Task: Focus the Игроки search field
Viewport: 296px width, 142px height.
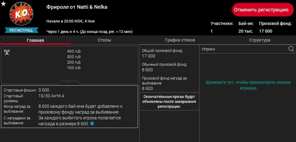Action: (x=243, y=49)
